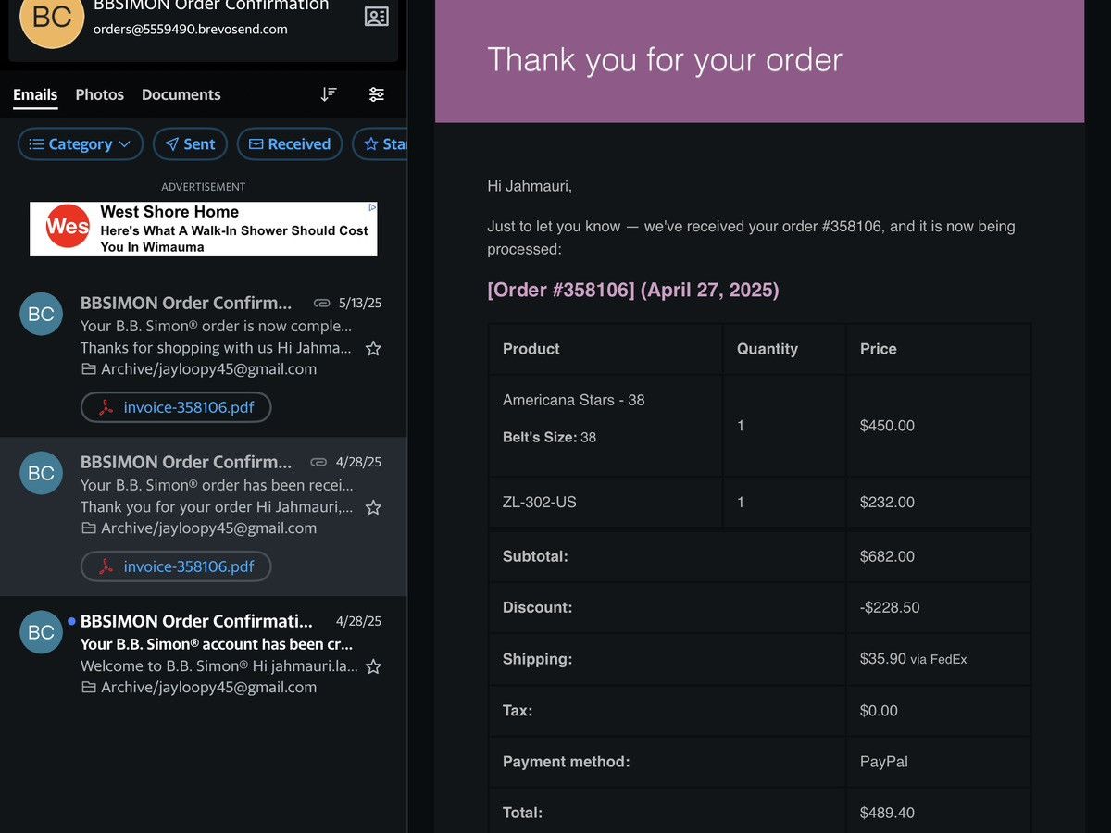Filter by Sent emails
The height and width of the screenshot is (833, 1111).
190,144
